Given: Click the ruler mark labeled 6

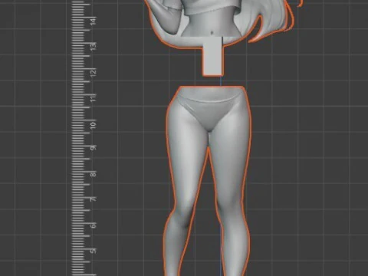Looking at the screenshot, I should pos(94,225).
